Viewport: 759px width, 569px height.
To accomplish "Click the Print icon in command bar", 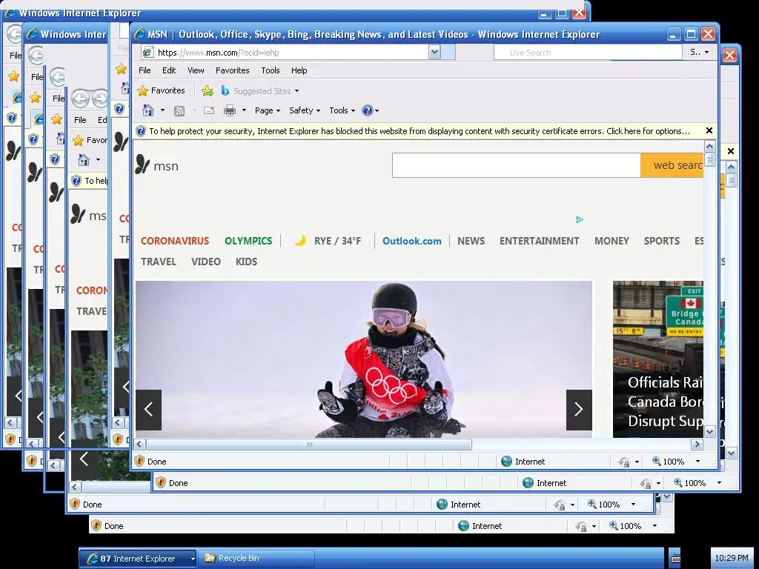I will [230, 110].
